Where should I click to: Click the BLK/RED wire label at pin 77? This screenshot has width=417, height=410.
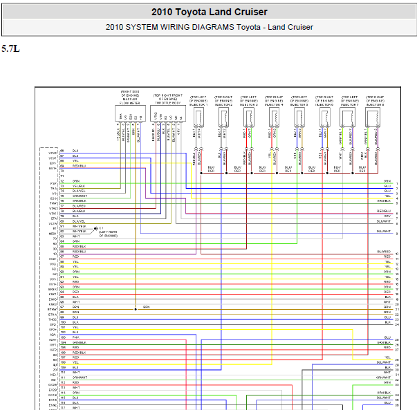pos(79,206)
